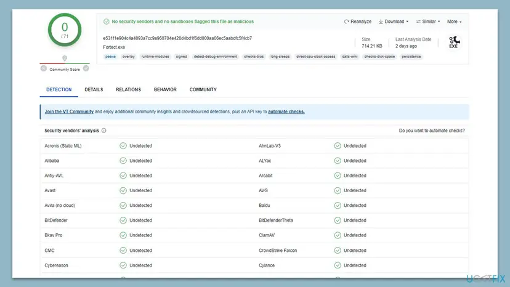Switch to the DETECTION tab

pyautogui.click(x=59, y=89)
